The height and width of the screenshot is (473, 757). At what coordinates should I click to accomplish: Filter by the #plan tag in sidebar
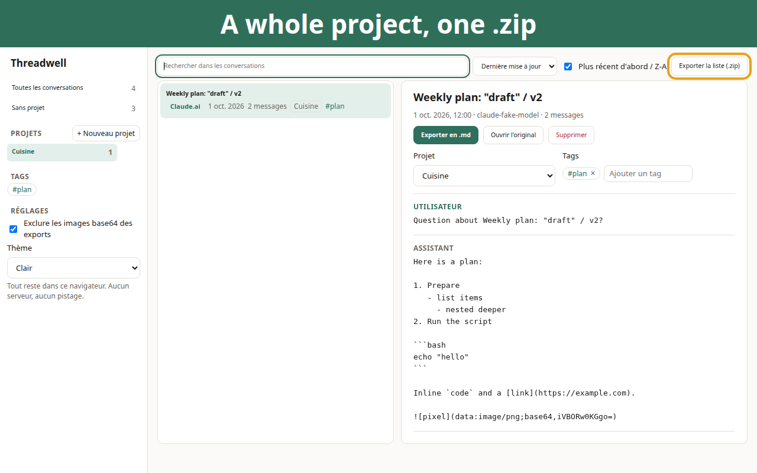coord(22,190)
